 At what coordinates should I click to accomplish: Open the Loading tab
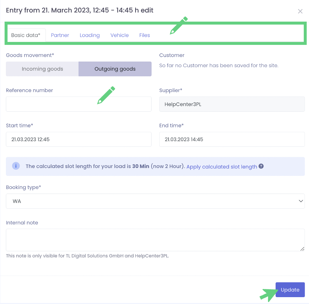(90, 35)
